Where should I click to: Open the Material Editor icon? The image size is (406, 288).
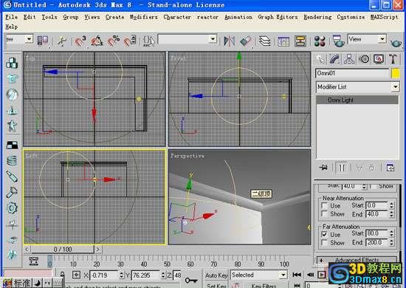(x=320, y=41)
